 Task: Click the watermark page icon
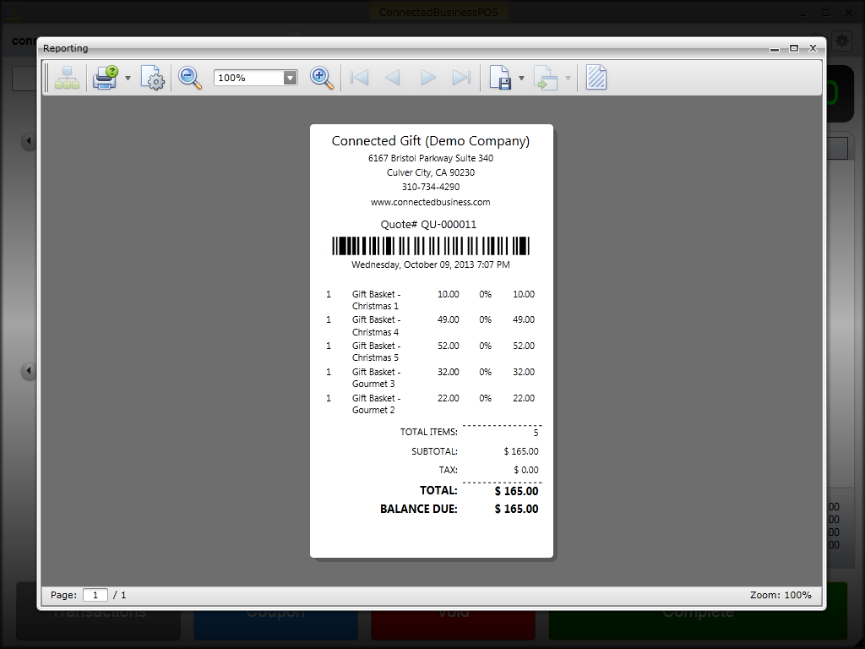[x=596, y=79]
